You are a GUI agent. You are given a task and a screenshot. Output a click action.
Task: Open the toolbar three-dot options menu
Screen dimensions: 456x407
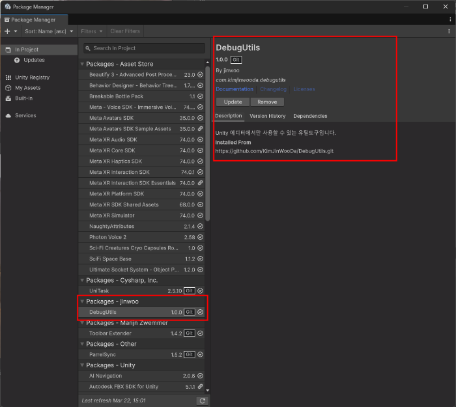(449, 31)
